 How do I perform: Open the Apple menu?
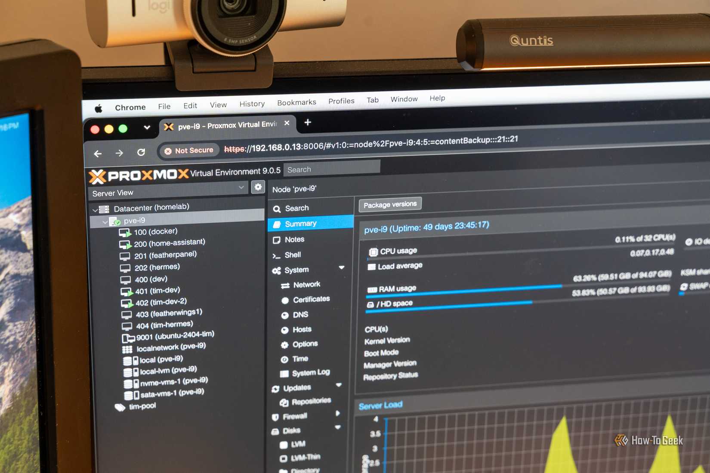coord(99,108)
